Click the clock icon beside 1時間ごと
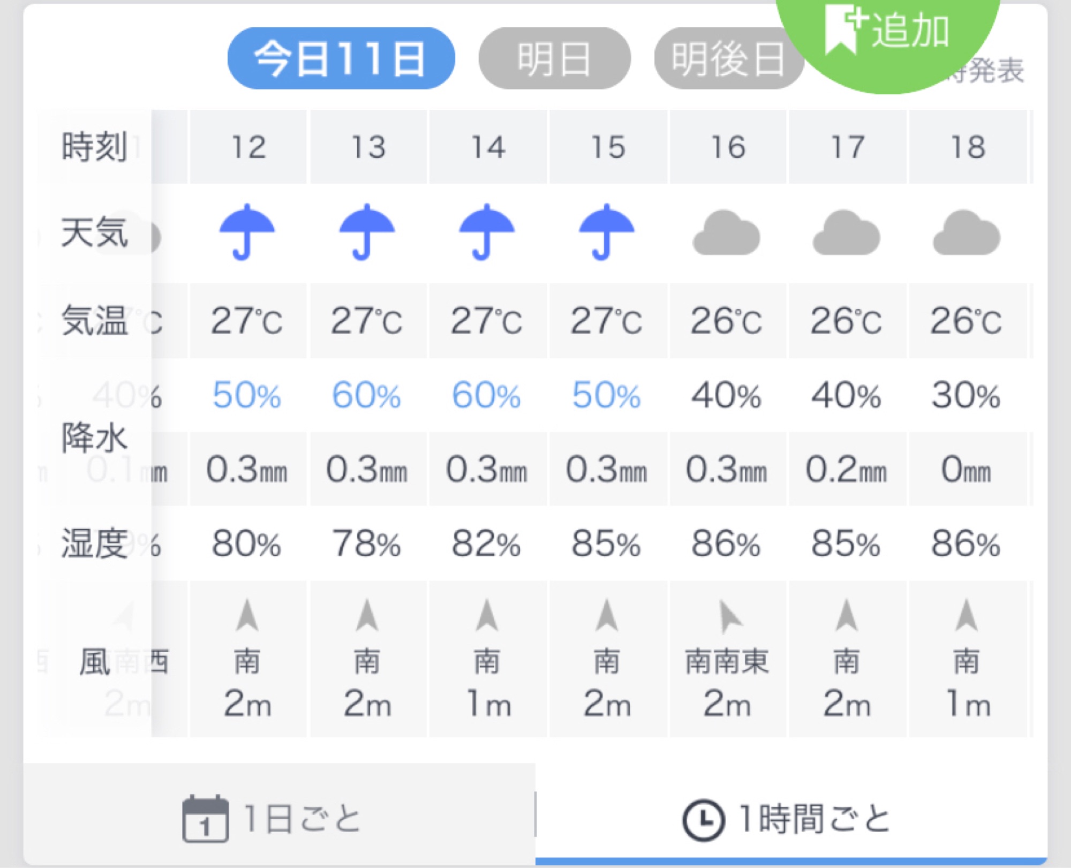Viewport: 1071px width, 868px height. [704, 820]
